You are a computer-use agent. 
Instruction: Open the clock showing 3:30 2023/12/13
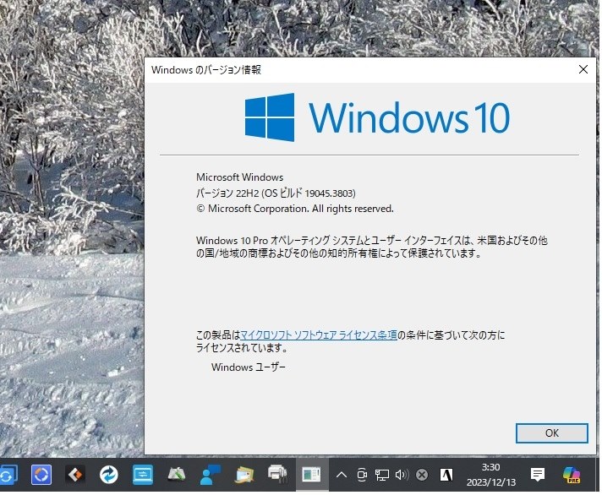[490, 475]
